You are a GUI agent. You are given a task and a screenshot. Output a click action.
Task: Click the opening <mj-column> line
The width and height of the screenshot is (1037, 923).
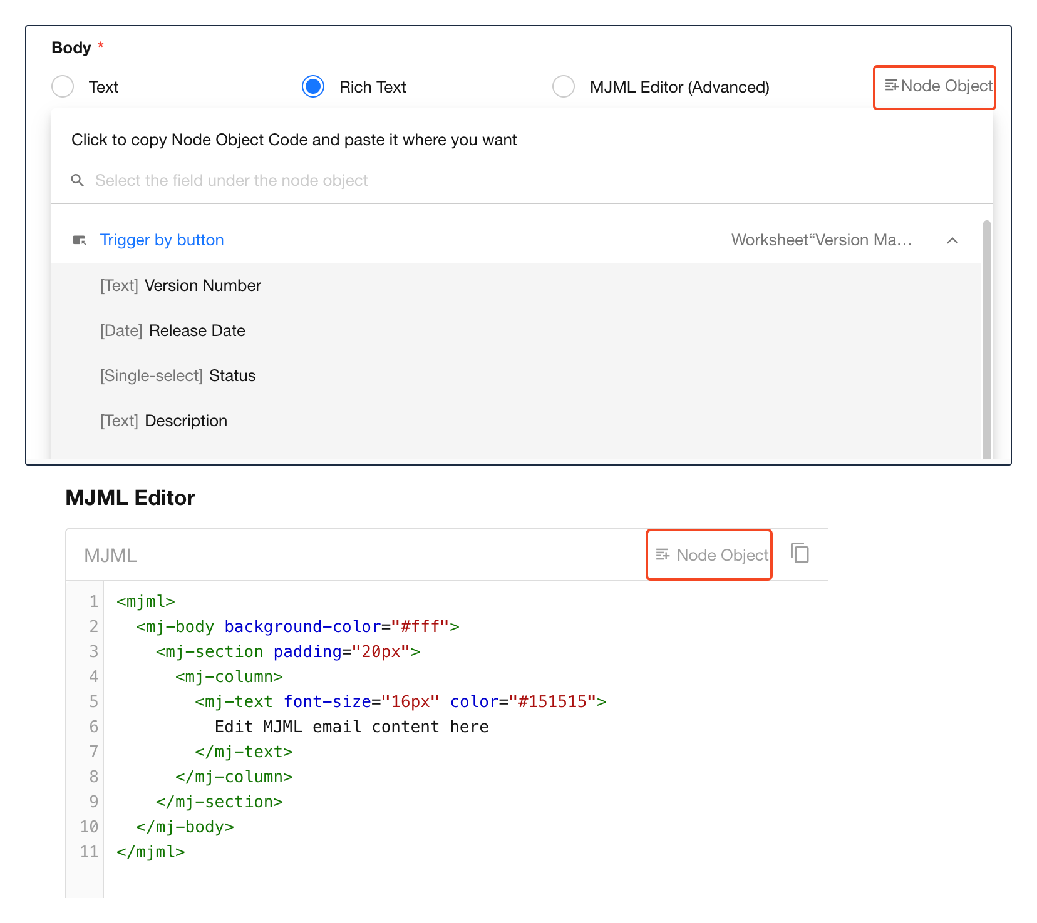(229, 676)
